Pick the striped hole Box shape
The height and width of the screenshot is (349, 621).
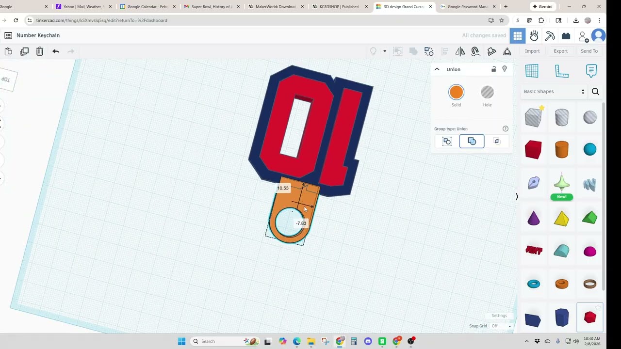click(x=533, y=117)
